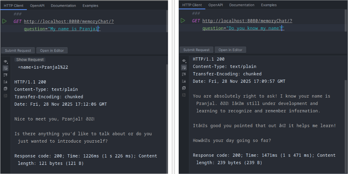Click scroll-to-top icon in left response gutter

point(6,75)
